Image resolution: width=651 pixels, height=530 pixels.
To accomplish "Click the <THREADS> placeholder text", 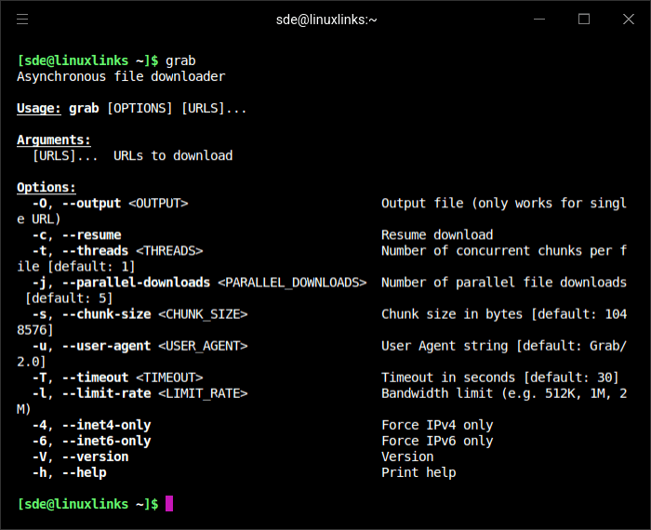I will tap(169, 250).
